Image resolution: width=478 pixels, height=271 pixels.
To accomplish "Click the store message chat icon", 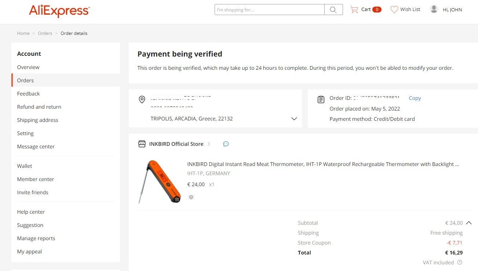I will [x=226, y=144].
